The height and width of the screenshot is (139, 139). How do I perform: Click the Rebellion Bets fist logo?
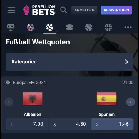(26, 10)
